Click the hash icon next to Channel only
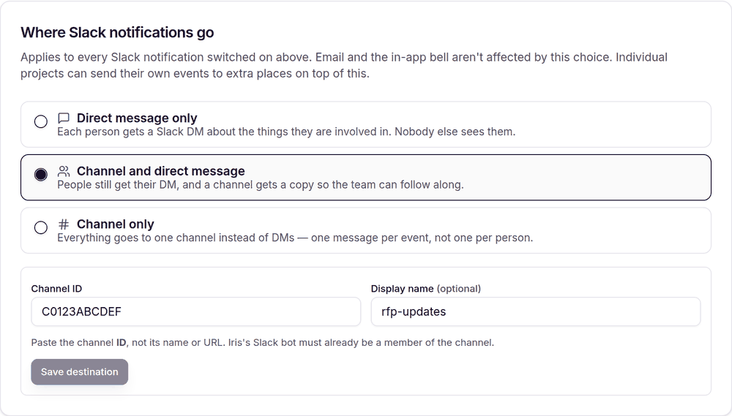The height and width of the screenshot is (416, 732). click(64, 224)
